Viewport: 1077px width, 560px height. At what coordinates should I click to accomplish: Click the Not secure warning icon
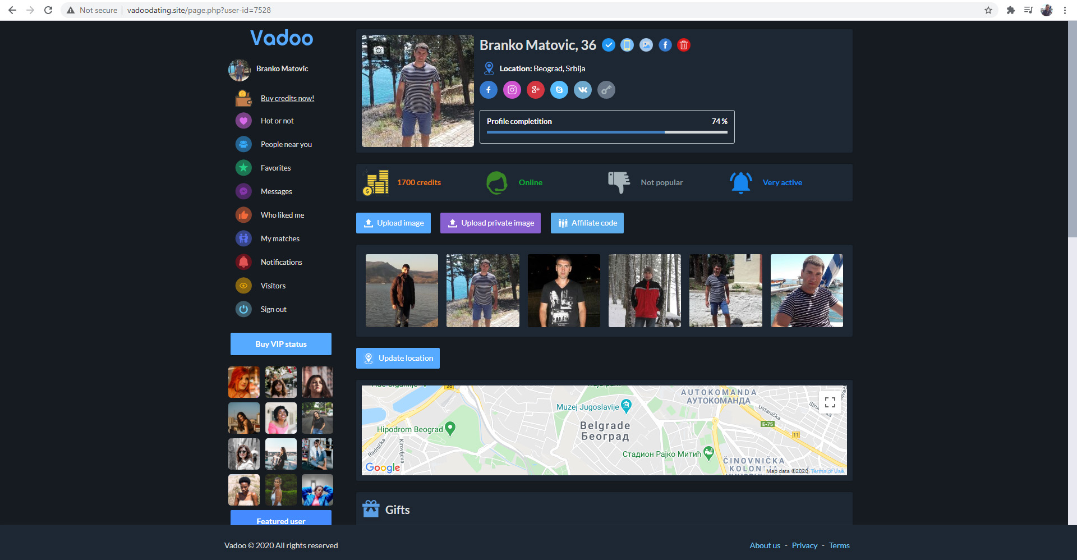(x=71, y=10)
